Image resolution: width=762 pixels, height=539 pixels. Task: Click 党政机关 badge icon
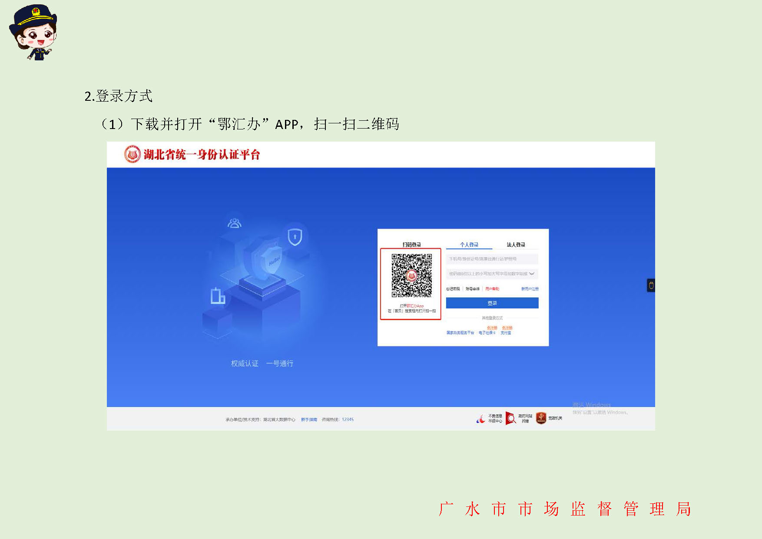[x=541, y=418]
